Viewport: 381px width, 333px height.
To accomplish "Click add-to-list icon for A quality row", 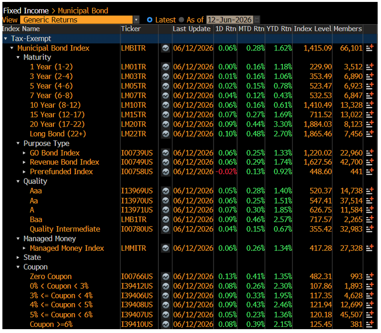I will point(369,210).
